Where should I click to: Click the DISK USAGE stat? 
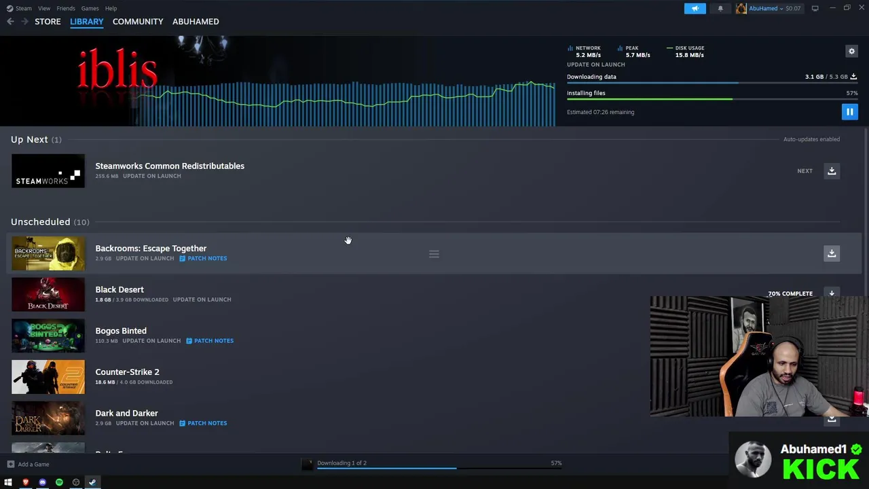685,52
